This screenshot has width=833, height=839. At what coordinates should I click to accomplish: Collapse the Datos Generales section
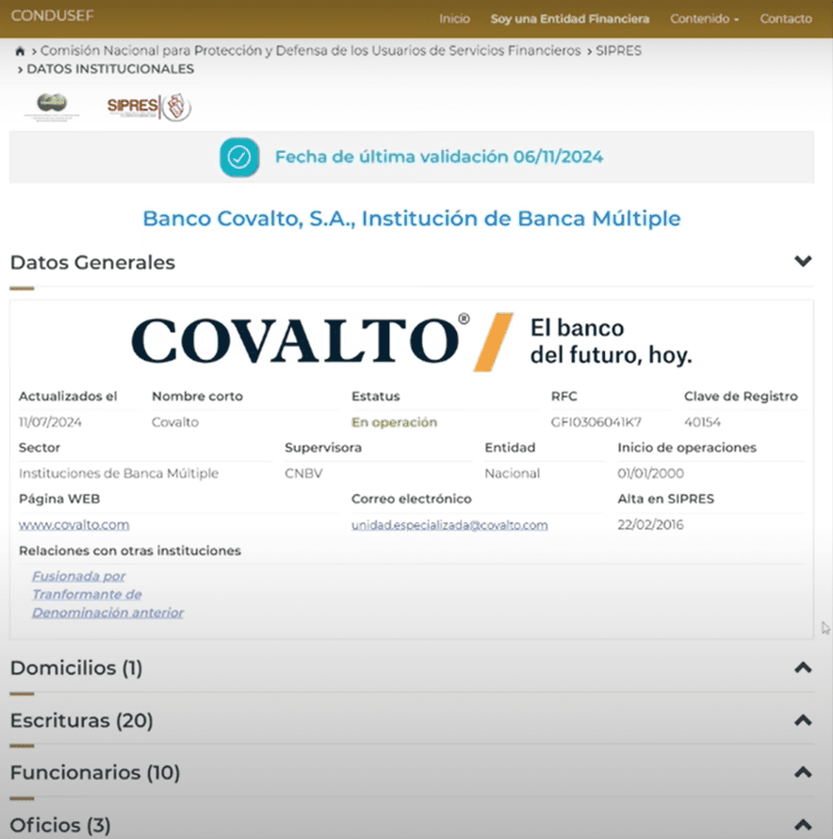coord(802,261)
